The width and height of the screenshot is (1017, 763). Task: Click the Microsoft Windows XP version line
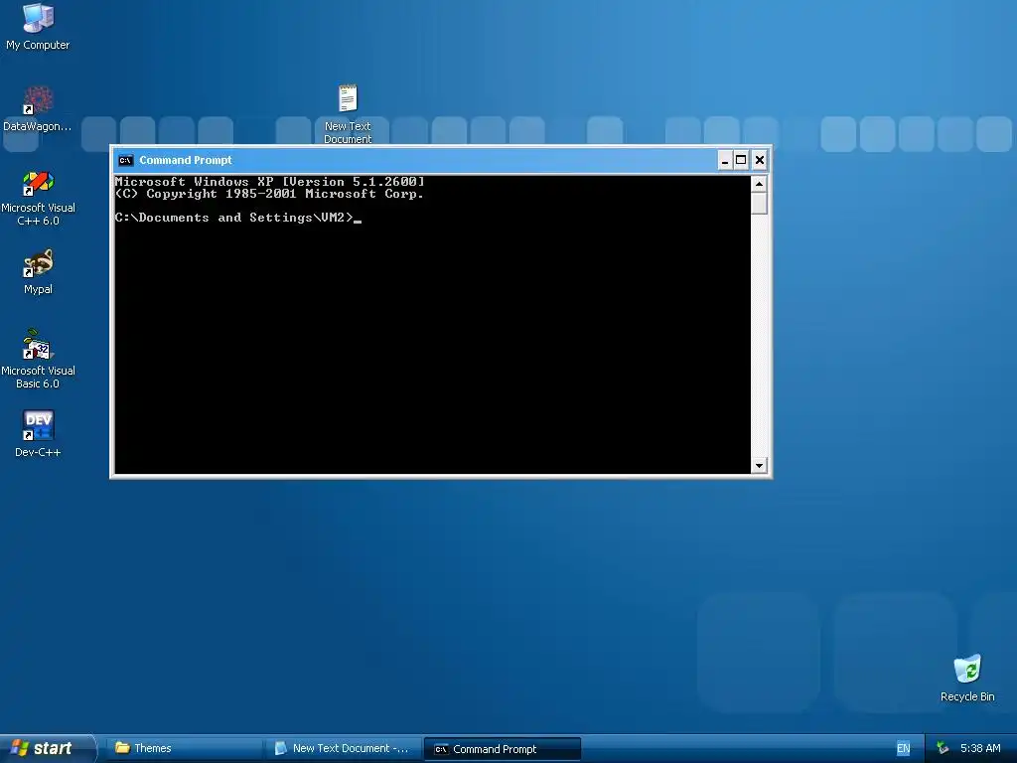tap(270, 182)
